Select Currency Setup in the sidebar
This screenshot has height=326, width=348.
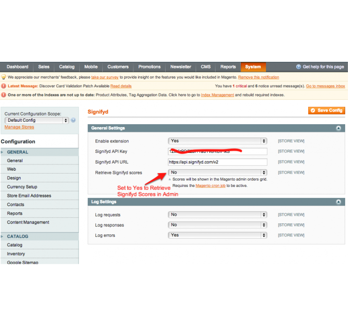tap(39, 187)
